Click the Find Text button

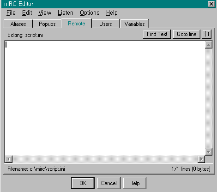click(x=157, y=34)
